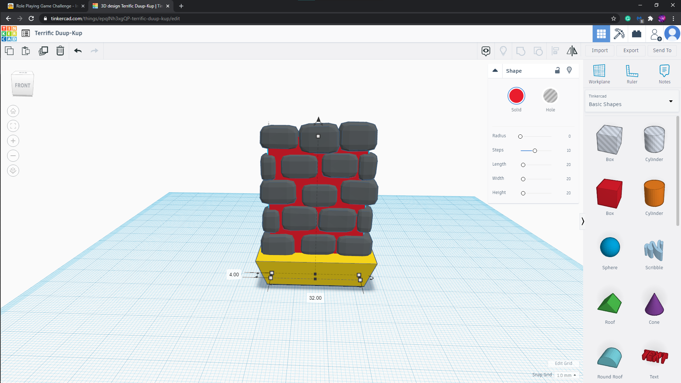681x383 pixels.
Task: Click the Edit Grid button
Action: 563,363
